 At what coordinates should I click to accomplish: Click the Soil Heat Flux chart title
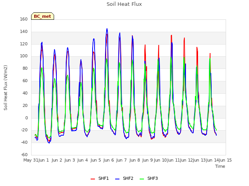coord(124,4)
